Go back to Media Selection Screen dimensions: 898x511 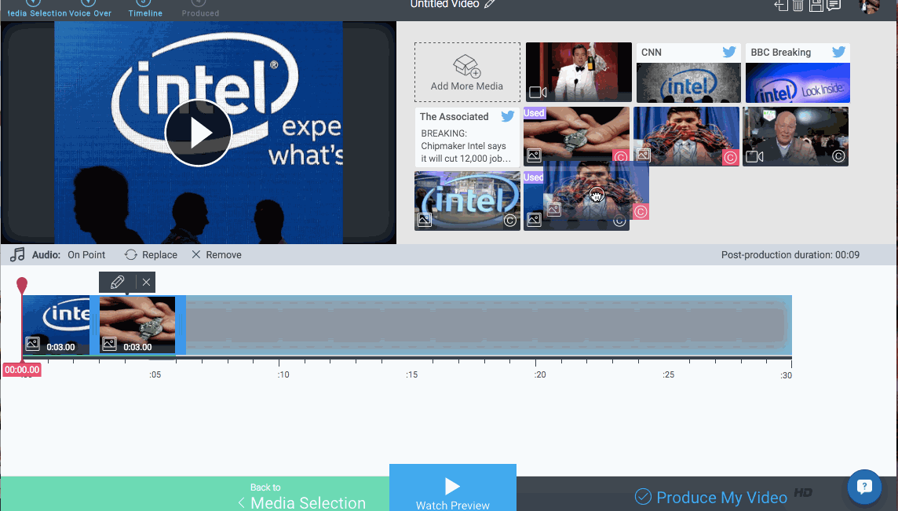301,497
